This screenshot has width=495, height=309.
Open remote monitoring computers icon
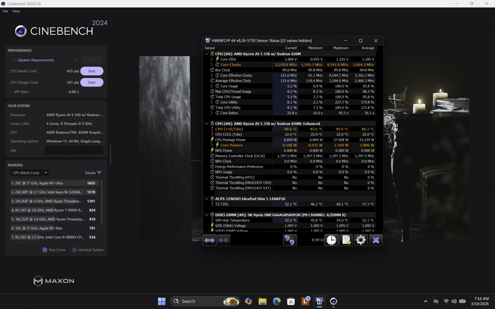(290, 239)
